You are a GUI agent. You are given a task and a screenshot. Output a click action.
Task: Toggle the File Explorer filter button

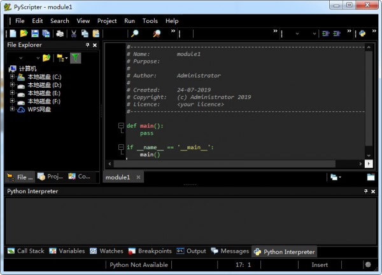[75, 58]
